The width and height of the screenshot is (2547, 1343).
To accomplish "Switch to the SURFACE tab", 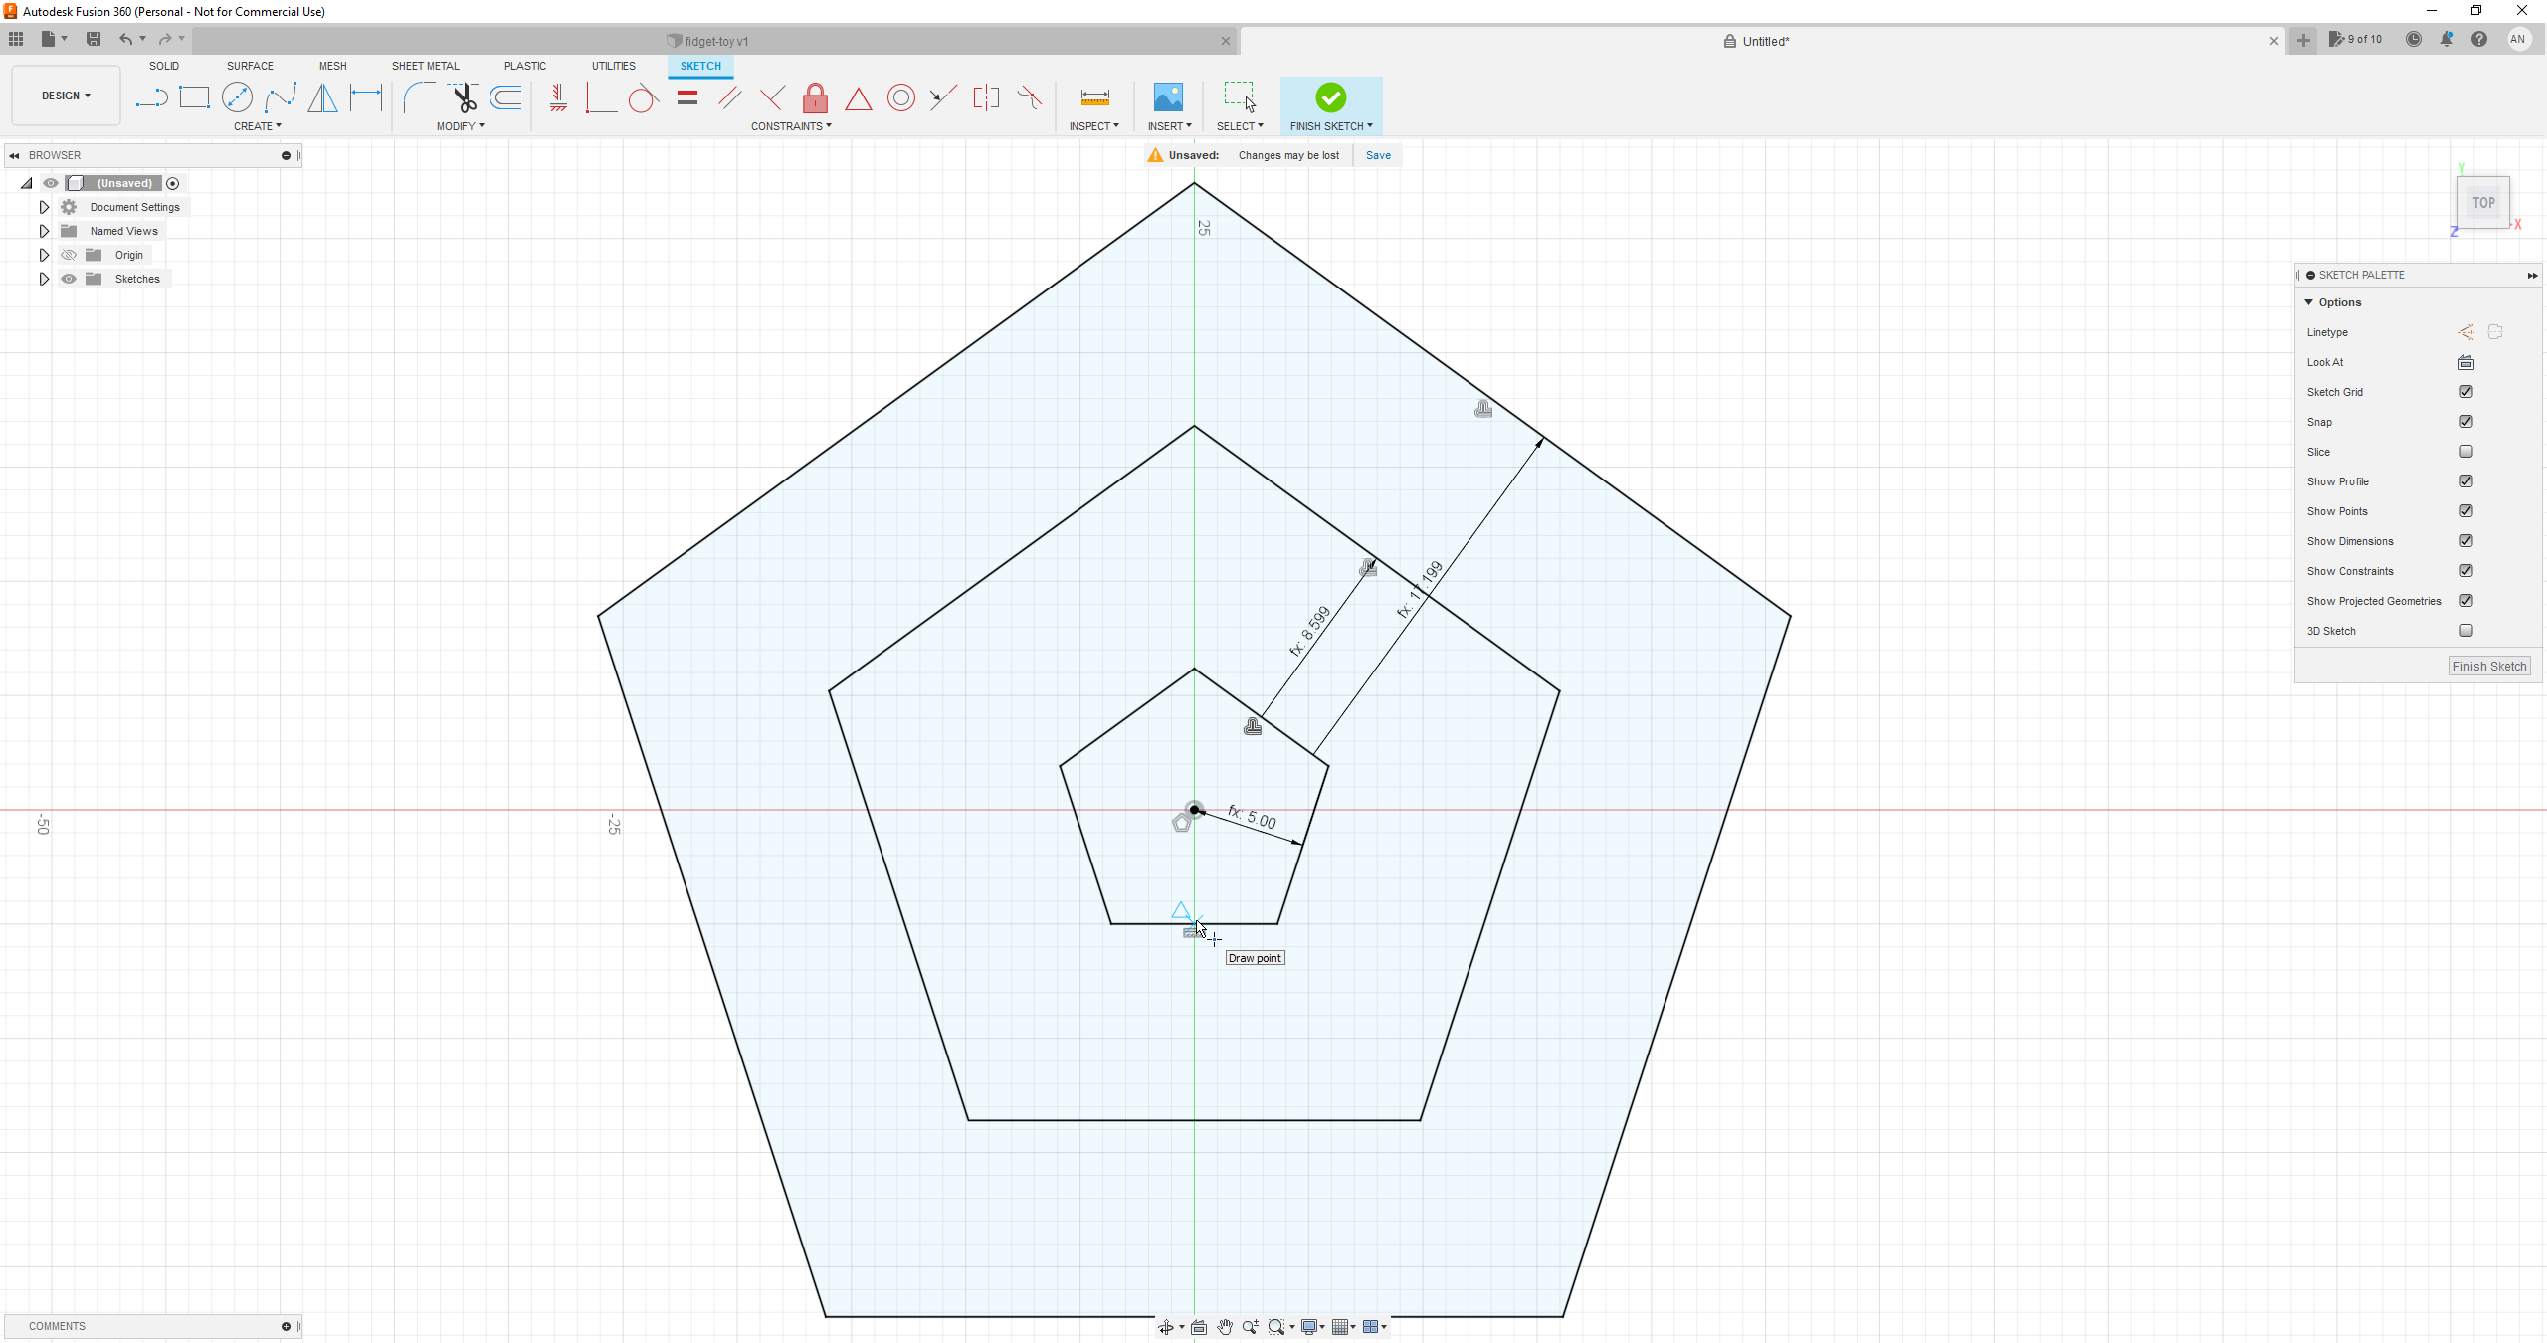I will [x=250, y=66].
